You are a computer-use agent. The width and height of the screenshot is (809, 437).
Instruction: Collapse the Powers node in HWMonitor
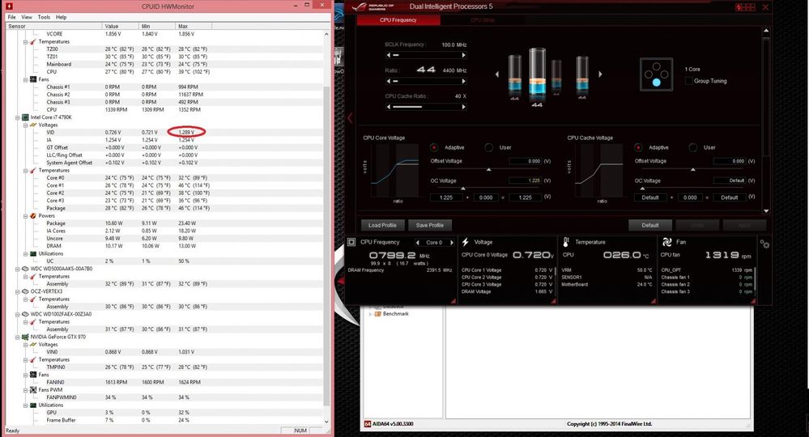pos(25,216)
